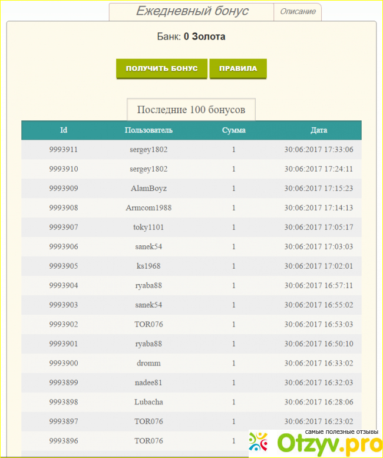Open the ПРАВИЛА button
This screenshot has height=458, width=383.
pos(238,68)
